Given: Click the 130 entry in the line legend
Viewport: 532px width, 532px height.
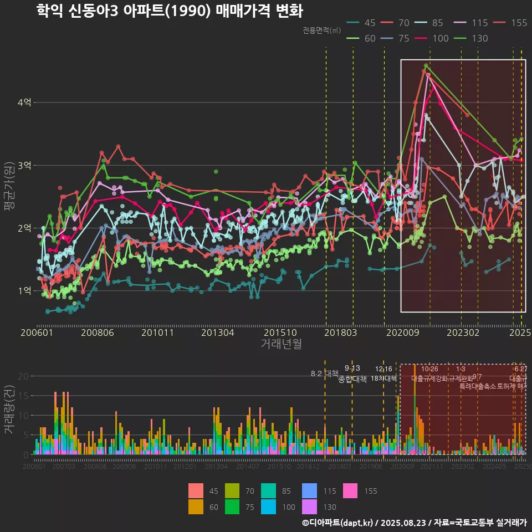Looking at the screenshot, I should (470, 38).
